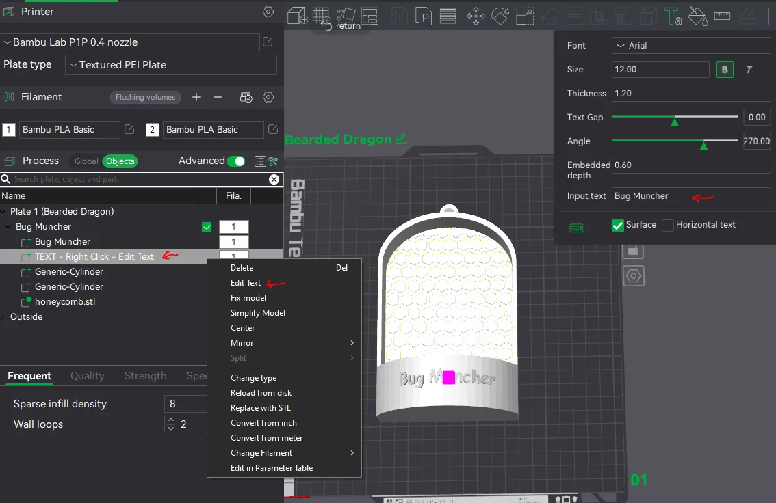Viewport: 776px width, 503px height.
Task: Toggle the Bold text button
Action: (725, 70)
